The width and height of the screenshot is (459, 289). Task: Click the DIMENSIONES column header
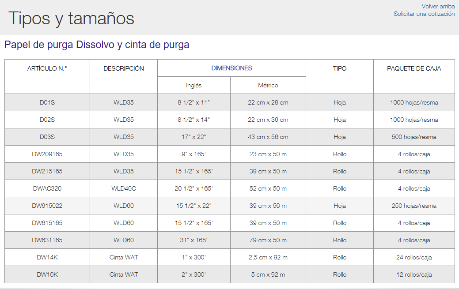click(x=231, y=68)
